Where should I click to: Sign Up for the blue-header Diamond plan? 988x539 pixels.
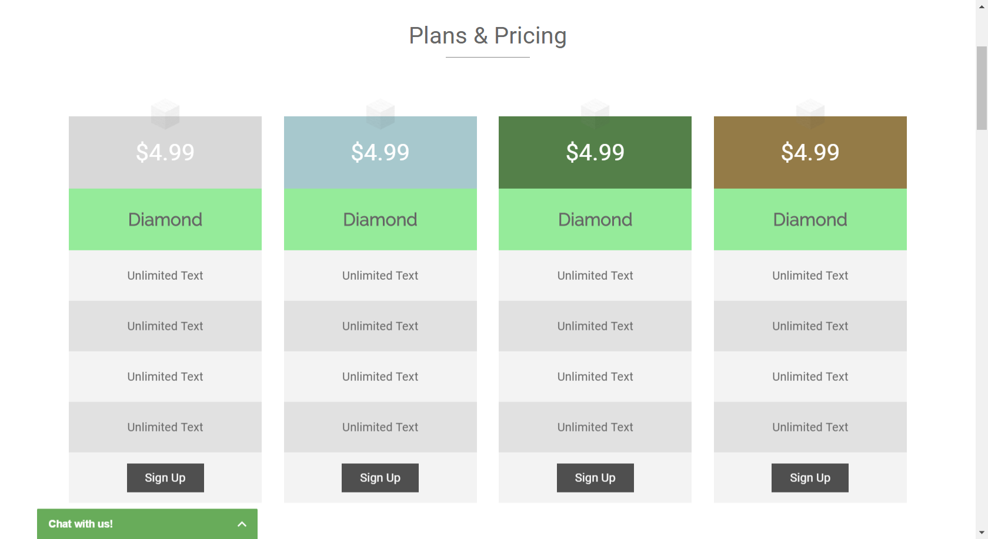coord(380,478)
